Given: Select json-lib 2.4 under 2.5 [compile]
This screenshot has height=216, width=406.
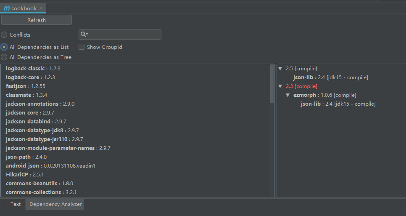Looking at the screenshot, I should click(x=331, y=77).
